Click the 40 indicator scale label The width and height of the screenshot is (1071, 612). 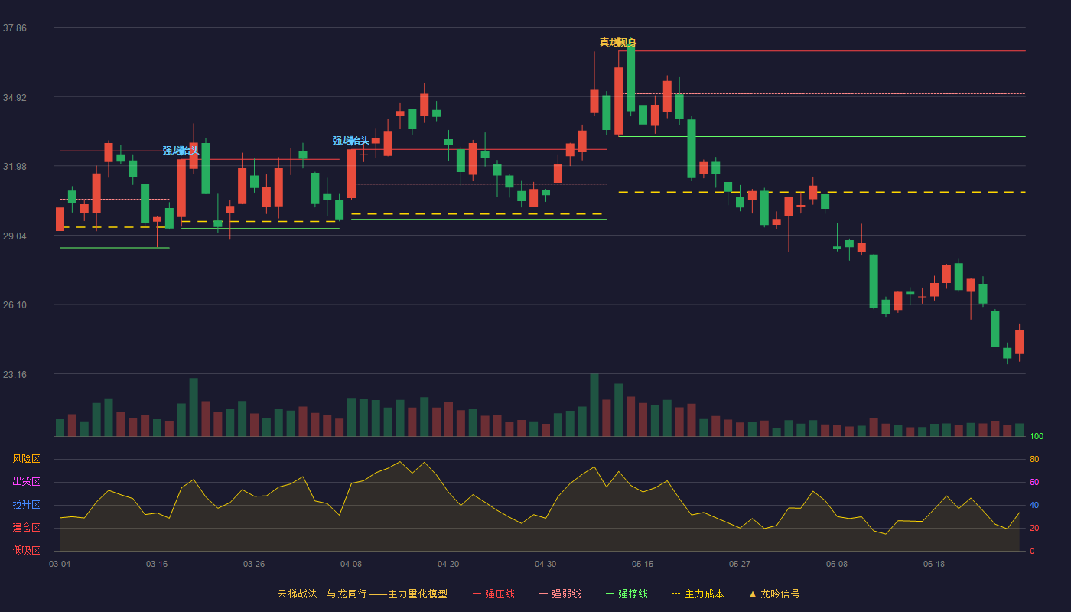pos(1034,505)
